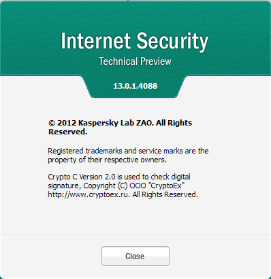
Task: Click the Close button
Action: [135, 256]
